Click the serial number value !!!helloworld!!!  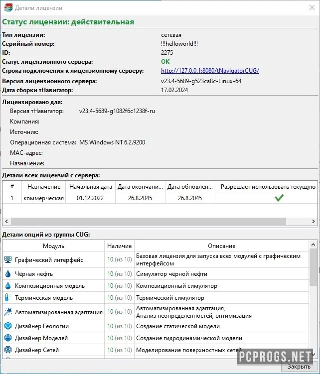[x=179, y=44]
